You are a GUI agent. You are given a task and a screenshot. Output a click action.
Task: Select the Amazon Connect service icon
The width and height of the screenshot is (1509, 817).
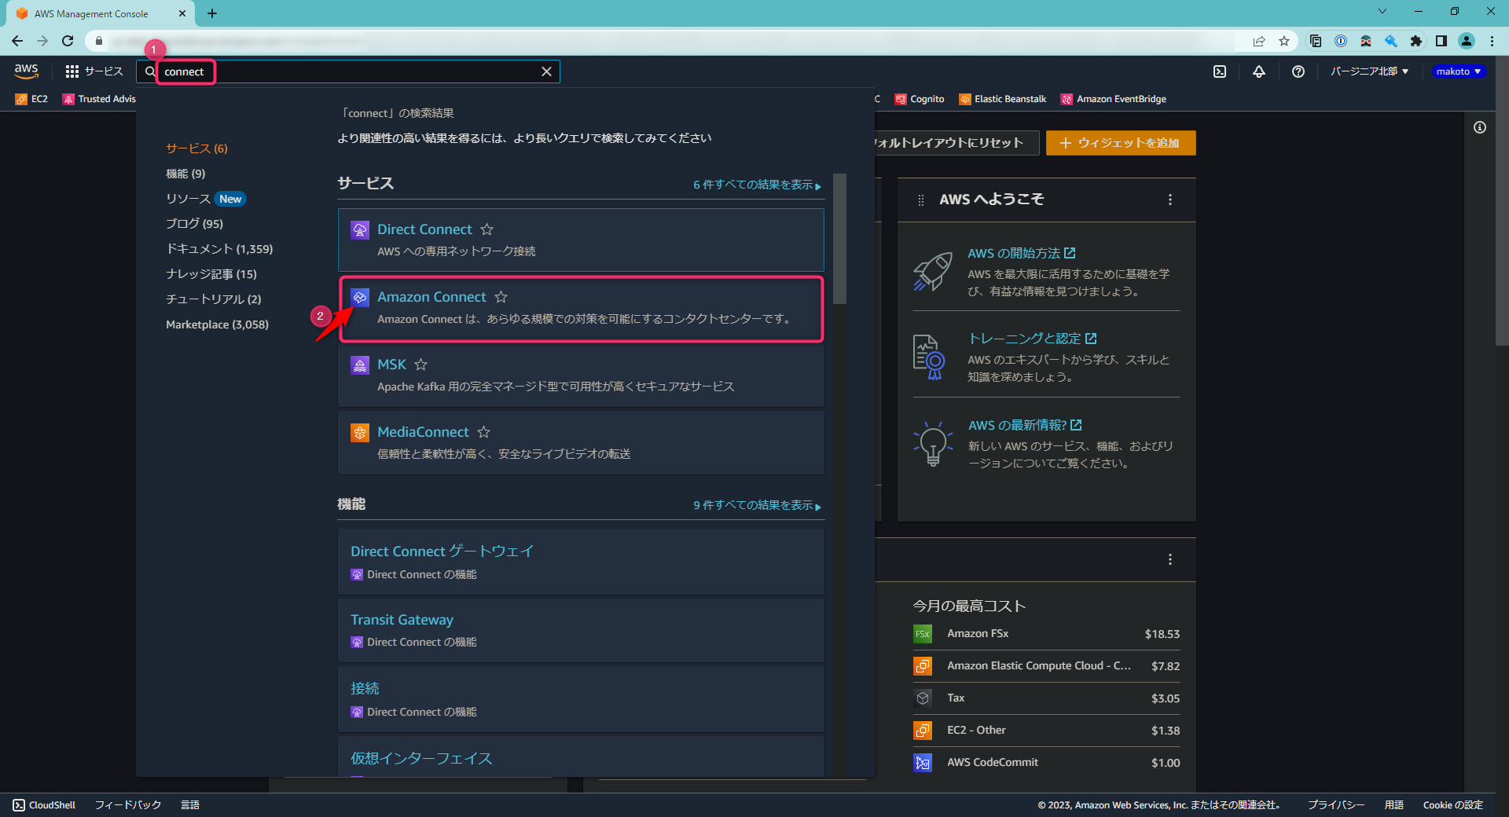[x=360, y=297]
